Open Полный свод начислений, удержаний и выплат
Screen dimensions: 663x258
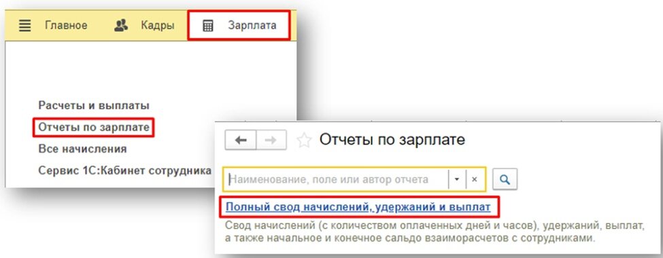click(358, 207)
